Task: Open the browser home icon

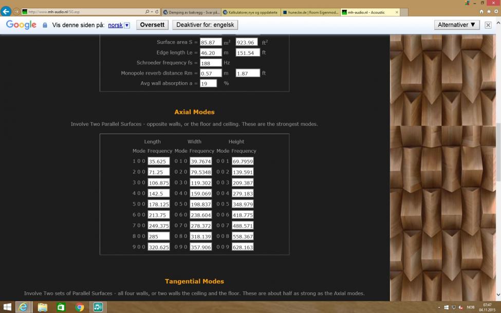Action: tap(481, 11)
